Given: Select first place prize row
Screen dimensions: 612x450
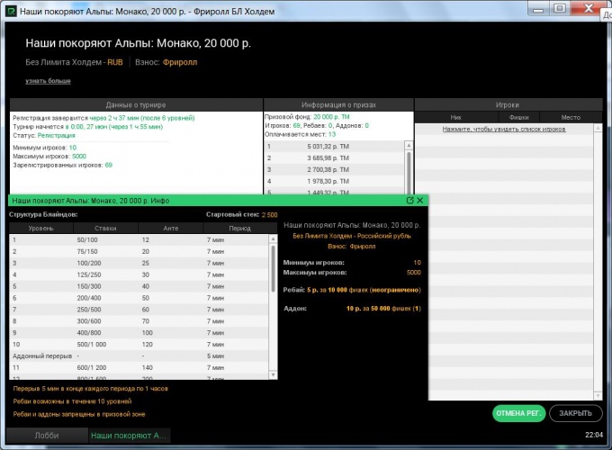Looking at the screenshot, I should tap(333, 146).
